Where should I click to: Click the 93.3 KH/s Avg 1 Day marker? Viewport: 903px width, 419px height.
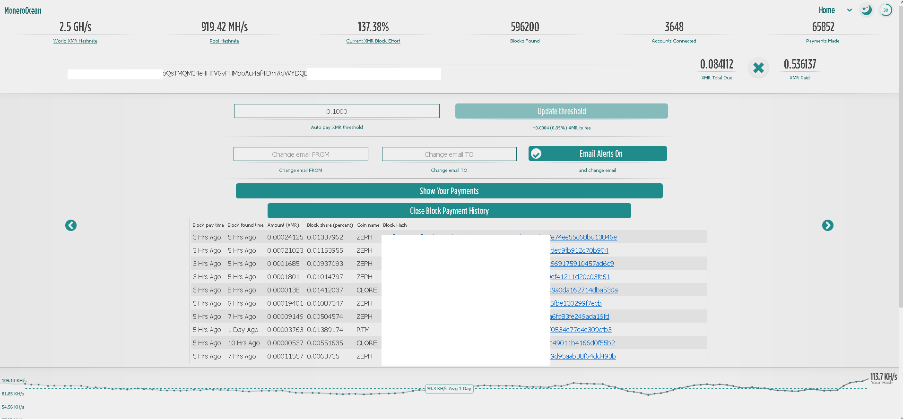[x=449, y=389]
